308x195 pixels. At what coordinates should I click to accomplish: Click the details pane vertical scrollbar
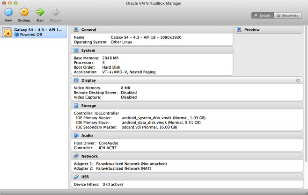click(306, 94)
